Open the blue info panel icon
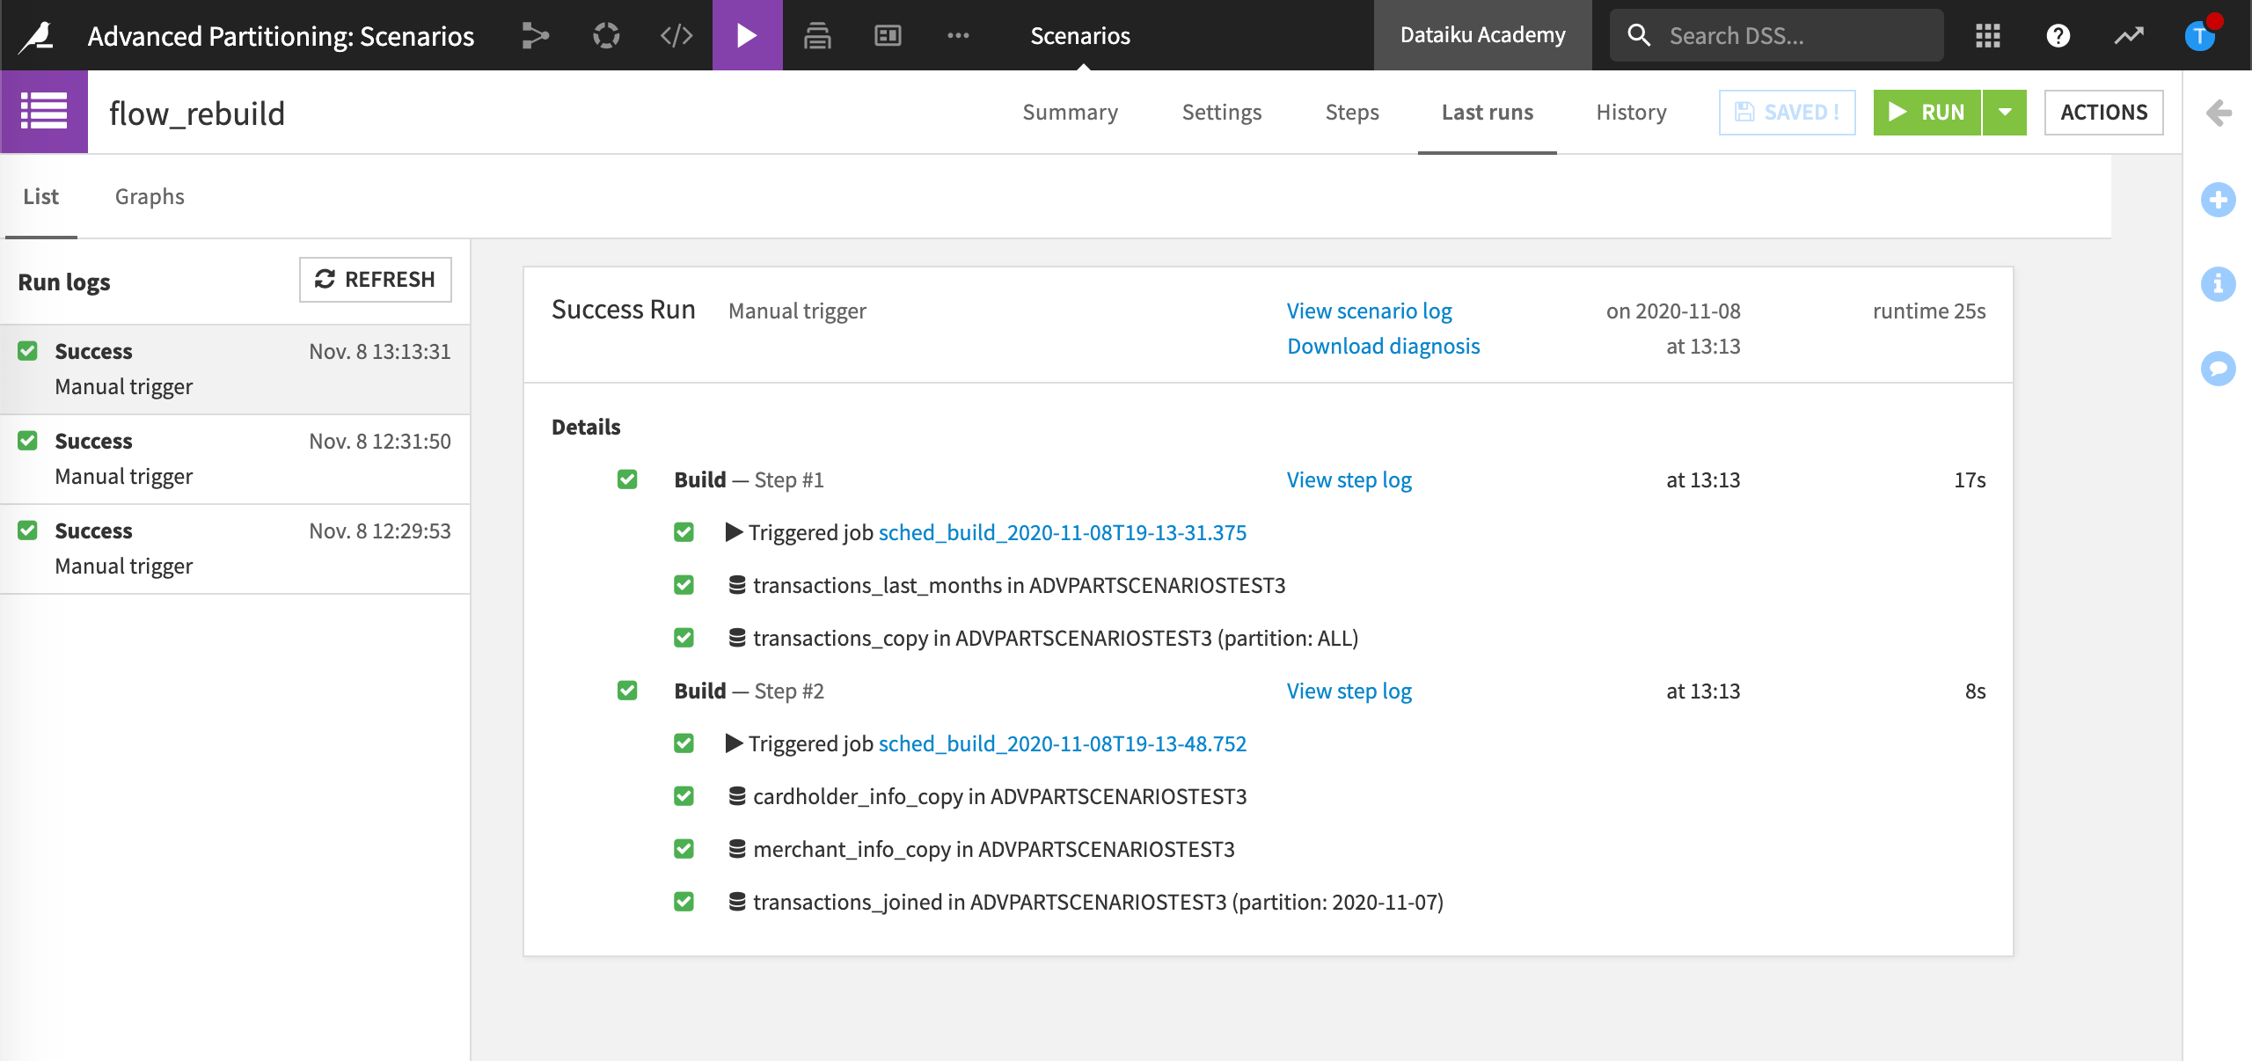 (2218, 284)
